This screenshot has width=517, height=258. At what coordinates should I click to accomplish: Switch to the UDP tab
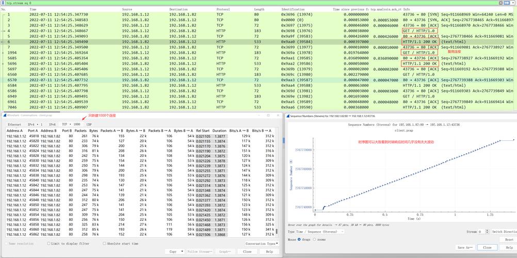89,124
